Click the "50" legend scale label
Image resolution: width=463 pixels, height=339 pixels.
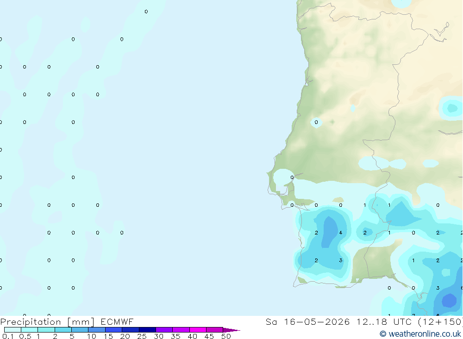click(x=226, y=336)
